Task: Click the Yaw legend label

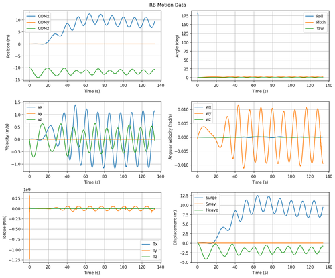Action: click(x=320, y=29)
